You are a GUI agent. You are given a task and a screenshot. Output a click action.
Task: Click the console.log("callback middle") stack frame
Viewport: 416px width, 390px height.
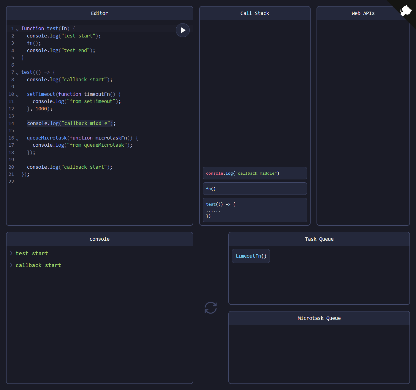point(254,173)
